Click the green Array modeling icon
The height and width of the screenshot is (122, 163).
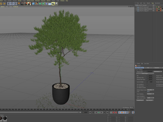(43, 4)
